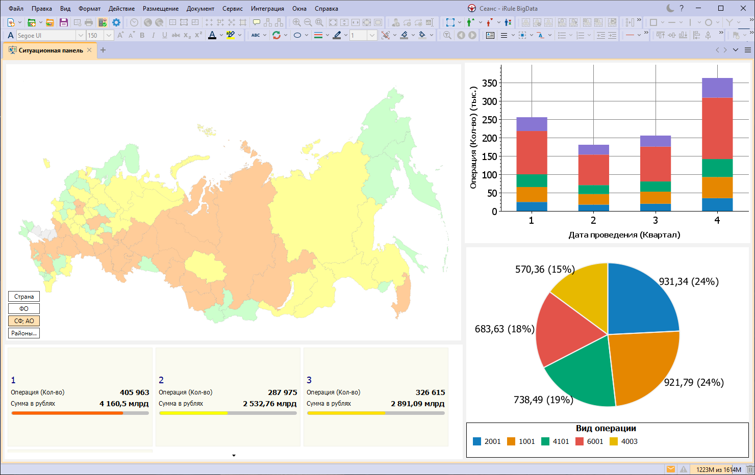Toggle the Страна map level button

click(x=24, y=297)
